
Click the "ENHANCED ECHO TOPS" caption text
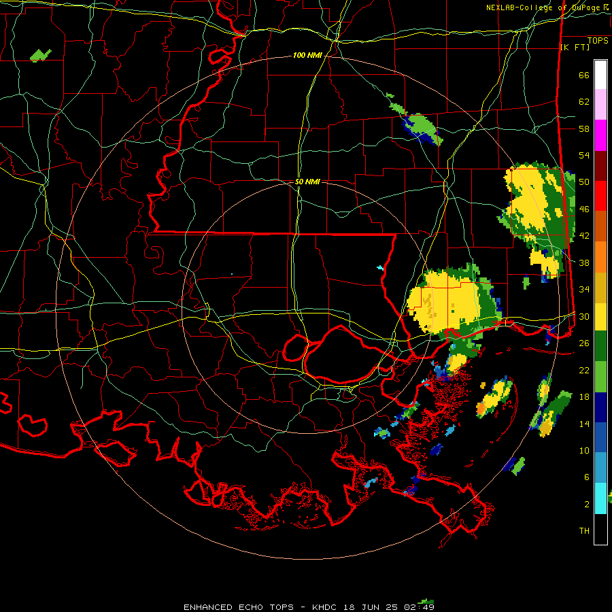click(x=239, y=607)
